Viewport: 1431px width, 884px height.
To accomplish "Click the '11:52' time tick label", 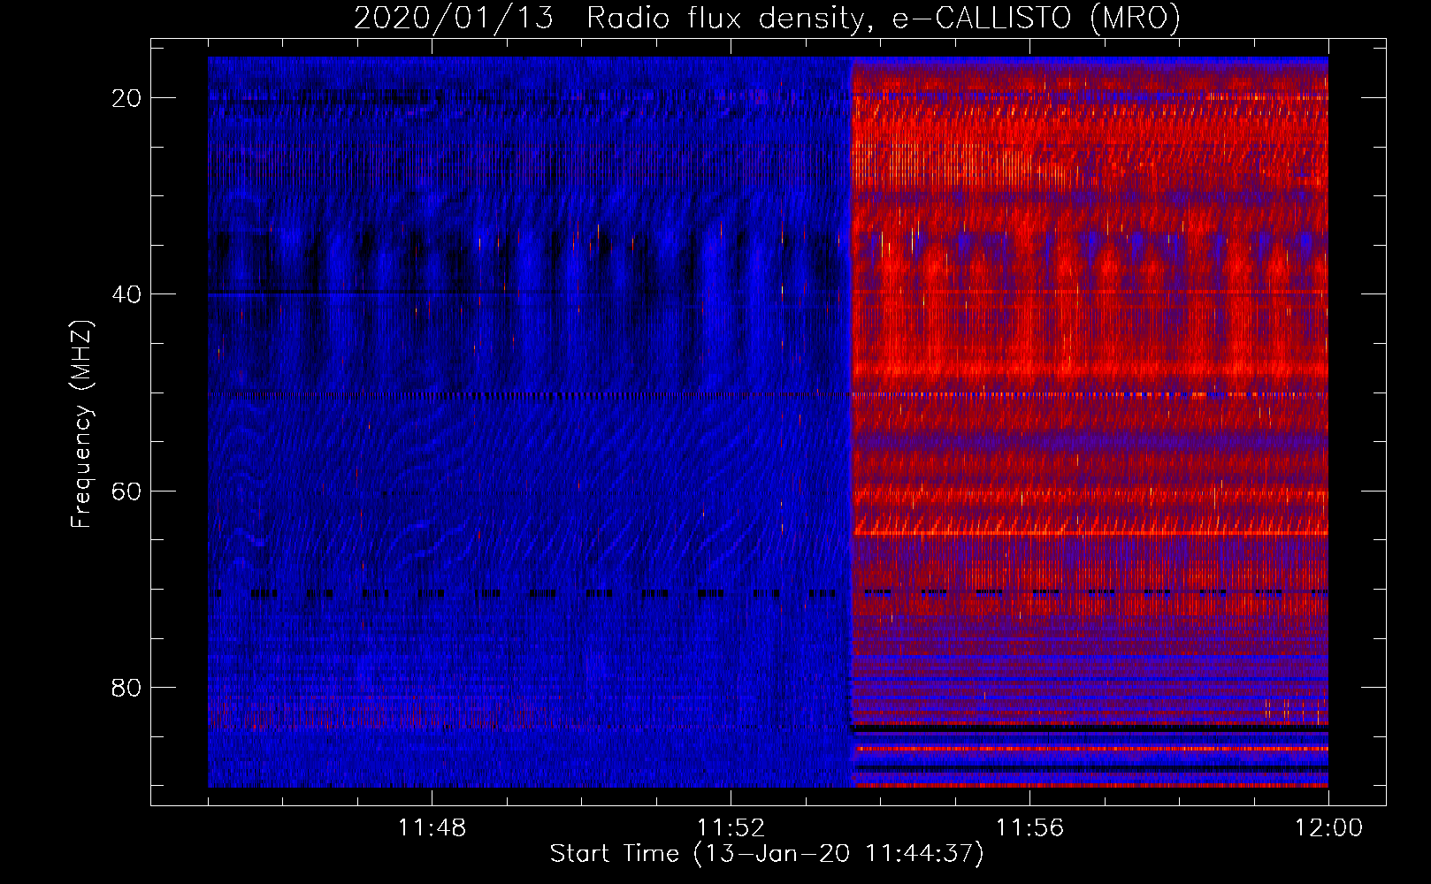I will [731, 828].
